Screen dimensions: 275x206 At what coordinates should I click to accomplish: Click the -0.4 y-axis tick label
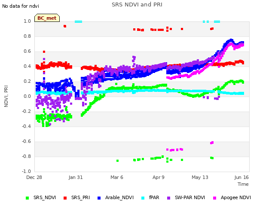pyautogui.click(x=26, y=126)
